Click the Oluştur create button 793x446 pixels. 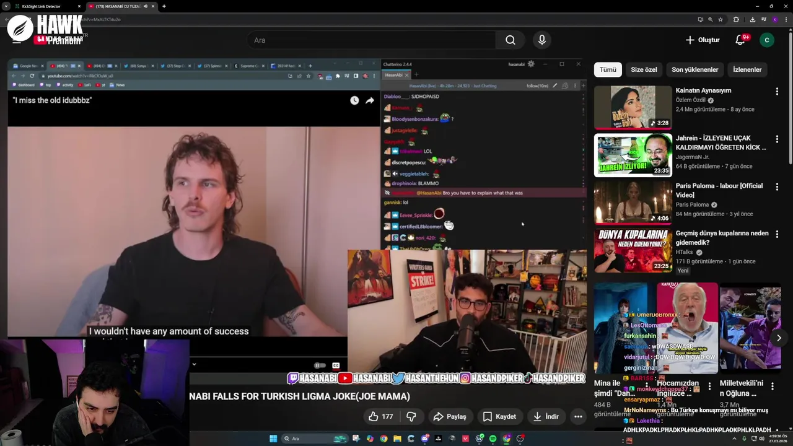click(x=702, y=40)
